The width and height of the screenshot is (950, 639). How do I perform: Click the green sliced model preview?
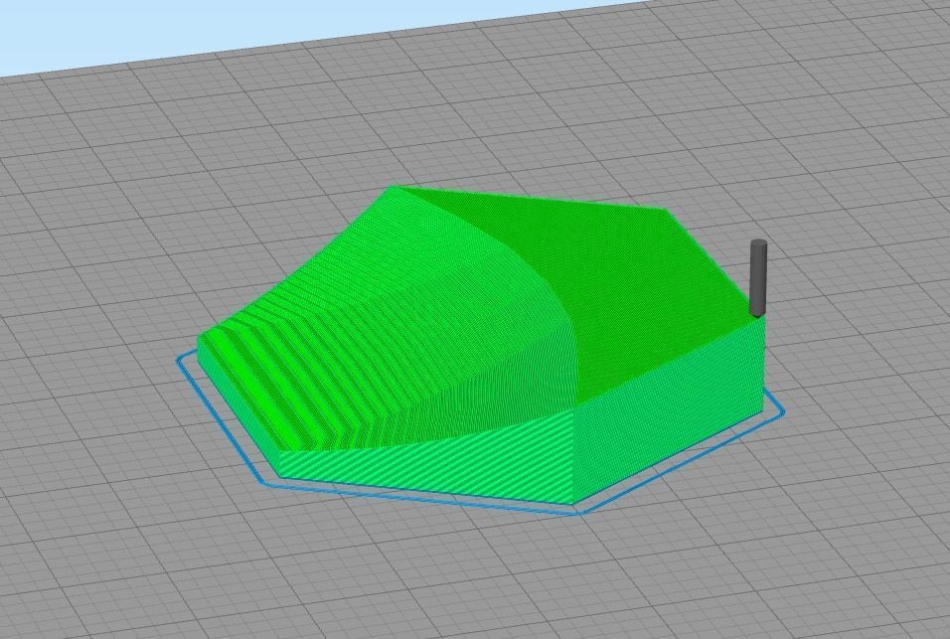(x=482, y=345)
